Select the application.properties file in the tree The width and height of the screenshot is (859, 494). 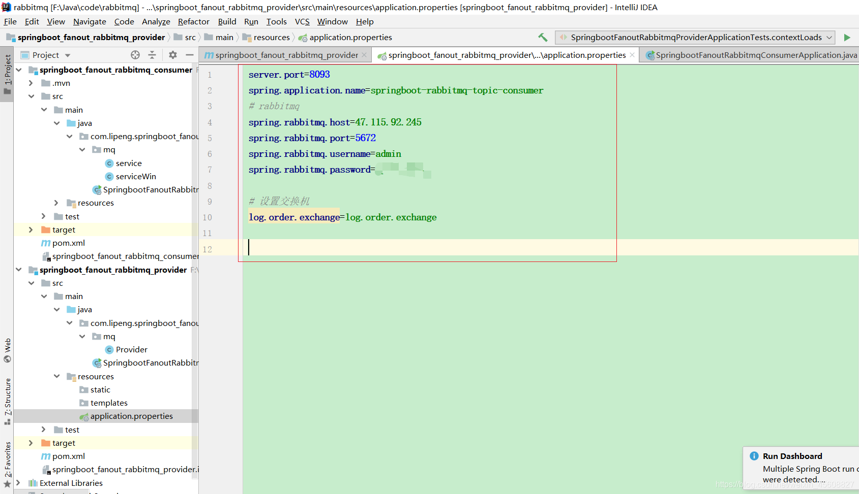(131, 416)
